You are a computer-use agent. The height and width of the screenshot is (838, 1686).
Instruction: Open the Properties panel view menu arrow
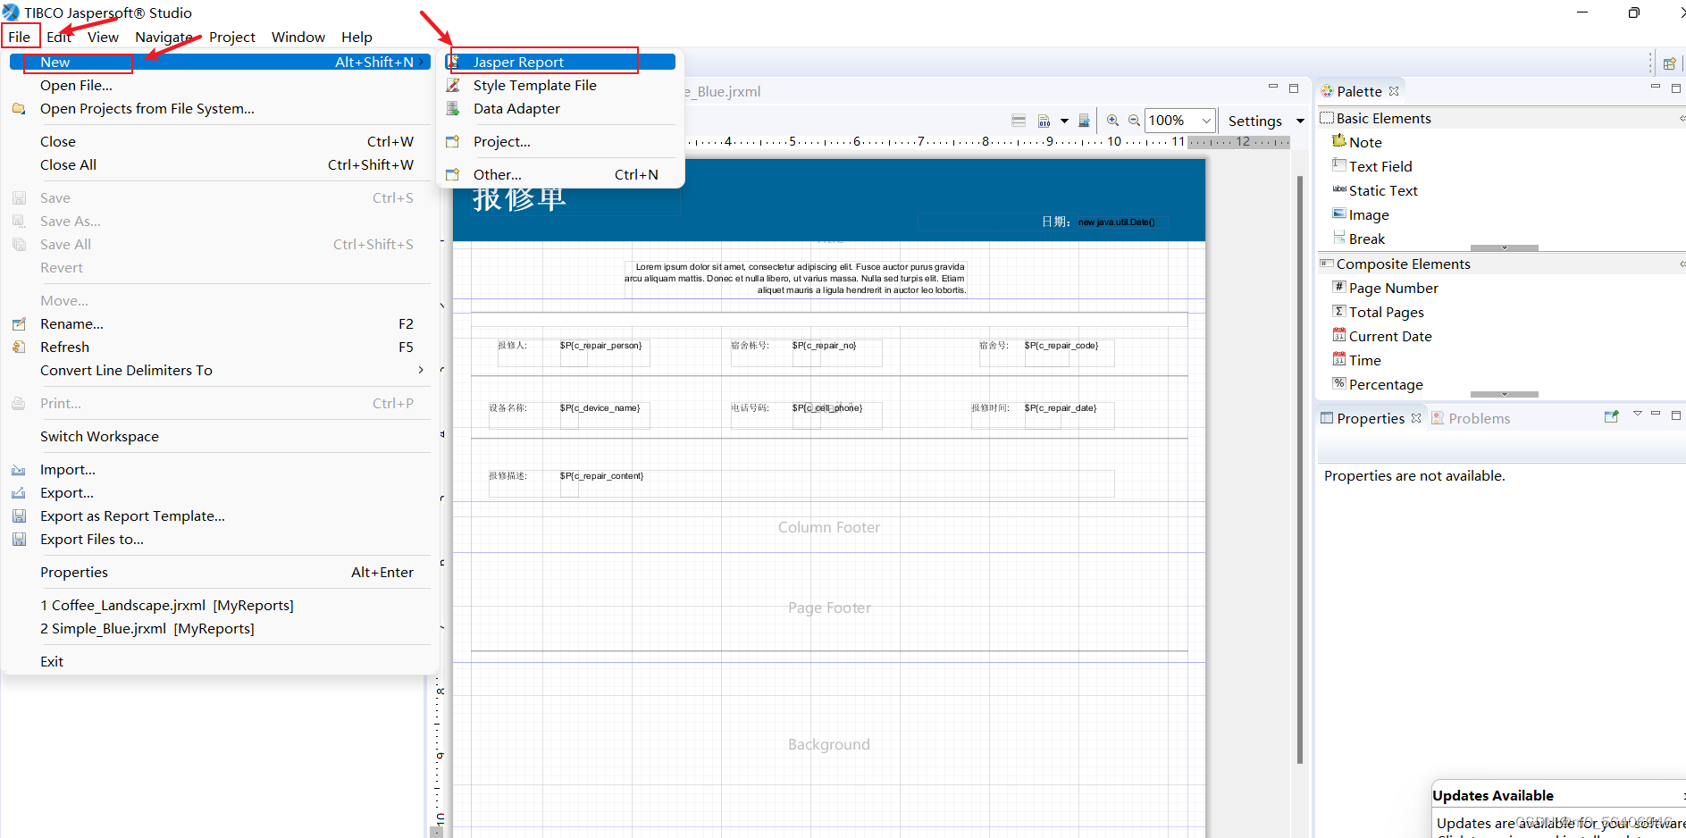click(x=1638, y=415)
